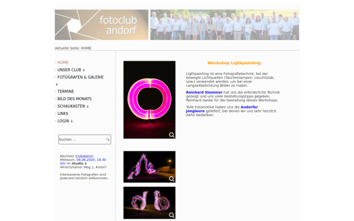Open the Workshop Ligthpainting heading
The image size is (354, 221).
coord(234,63)
